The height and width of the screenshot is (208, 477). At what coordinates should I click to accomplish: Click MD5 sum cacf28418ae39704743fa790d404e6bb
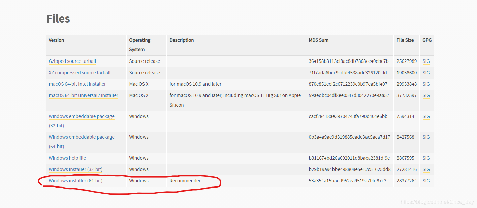tap(348, 116)
